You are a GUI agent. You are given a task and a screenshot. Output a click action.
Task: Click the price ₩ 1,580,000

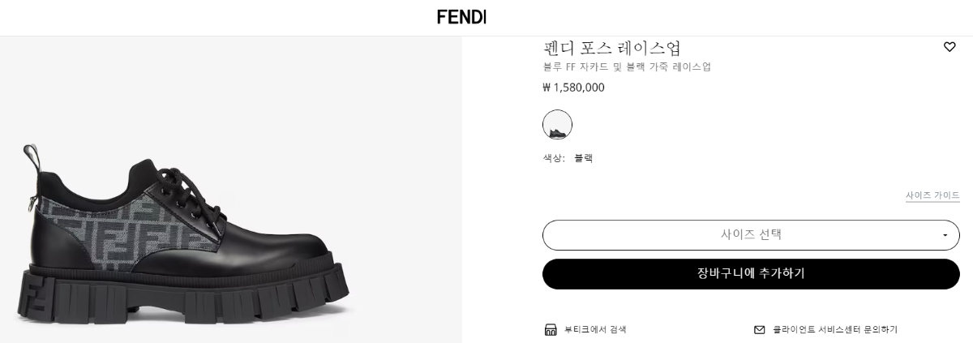(573, 88)
